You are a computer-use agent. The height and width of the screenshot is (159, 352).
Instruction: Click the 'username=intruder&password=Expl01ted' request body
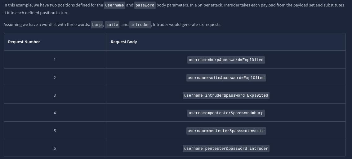coord(226,95)
